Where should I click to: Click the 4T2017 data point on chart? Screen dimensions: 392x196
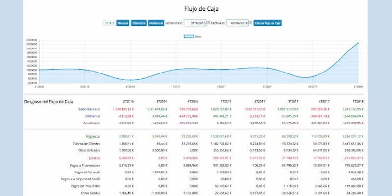pos(312,76)
